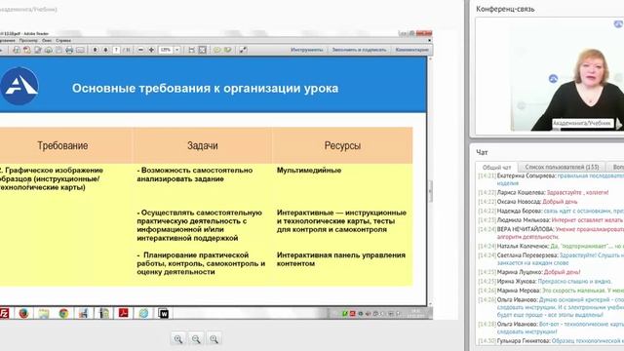This screenshot has height=351, width=624.
Task: Click the highlight text icon
Action: coord(227,50)
